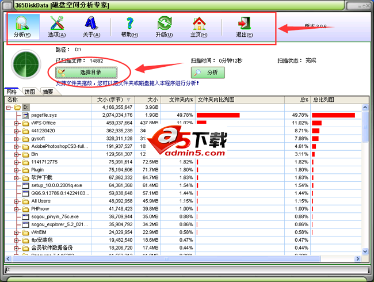Click the vertical scrollbar down arrow
Screen dimensions: 374x282
tap(365, 251)
